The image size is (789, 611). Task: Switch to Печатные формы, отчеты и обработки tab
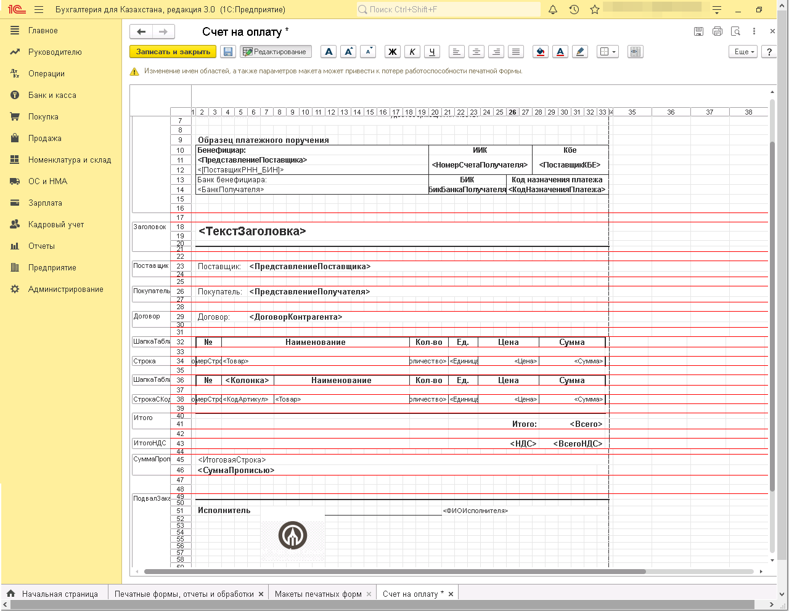[184, 594]
